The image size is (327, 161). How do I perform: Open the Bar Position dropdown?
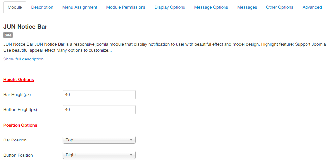click(x=99, y=140)
